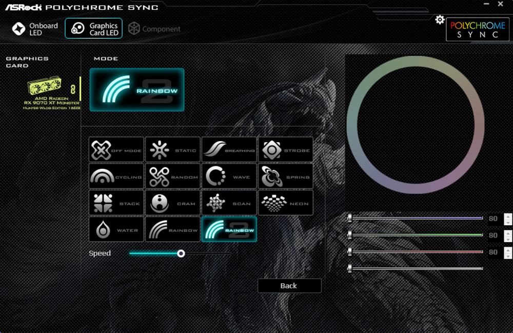Select the Breathing lighting effect
This screenshot has height=333, width=513.
tap(229, 150)
